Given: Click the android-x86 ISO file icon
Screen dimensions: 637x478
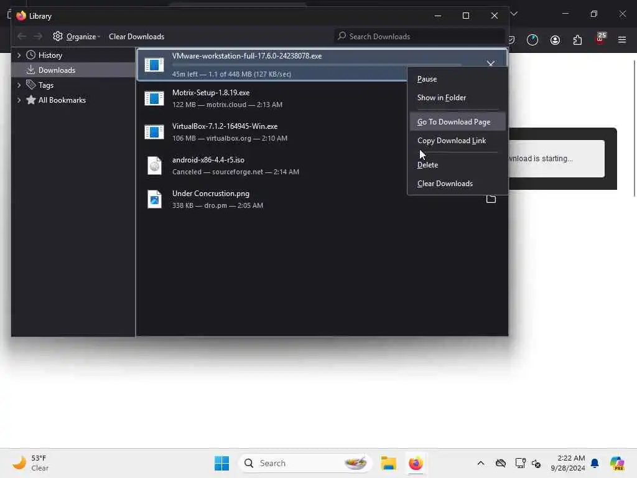Looking at the screenshot, I should point(154,166).
